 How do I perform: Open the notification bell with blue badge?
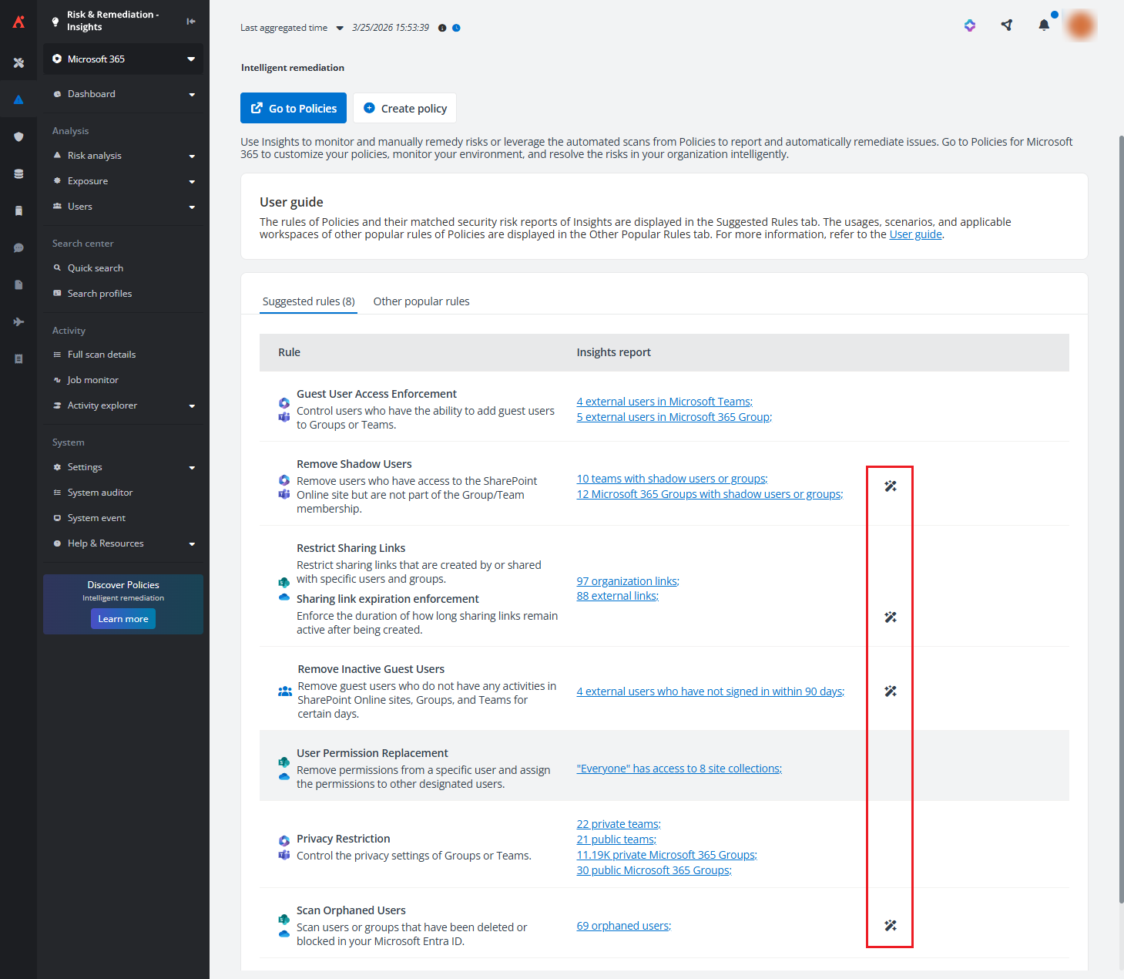[x=1043, y=25]
